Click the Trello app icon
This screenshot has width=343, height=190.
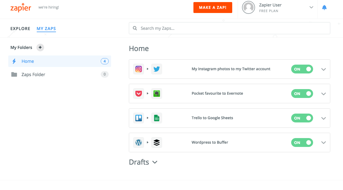138,118
